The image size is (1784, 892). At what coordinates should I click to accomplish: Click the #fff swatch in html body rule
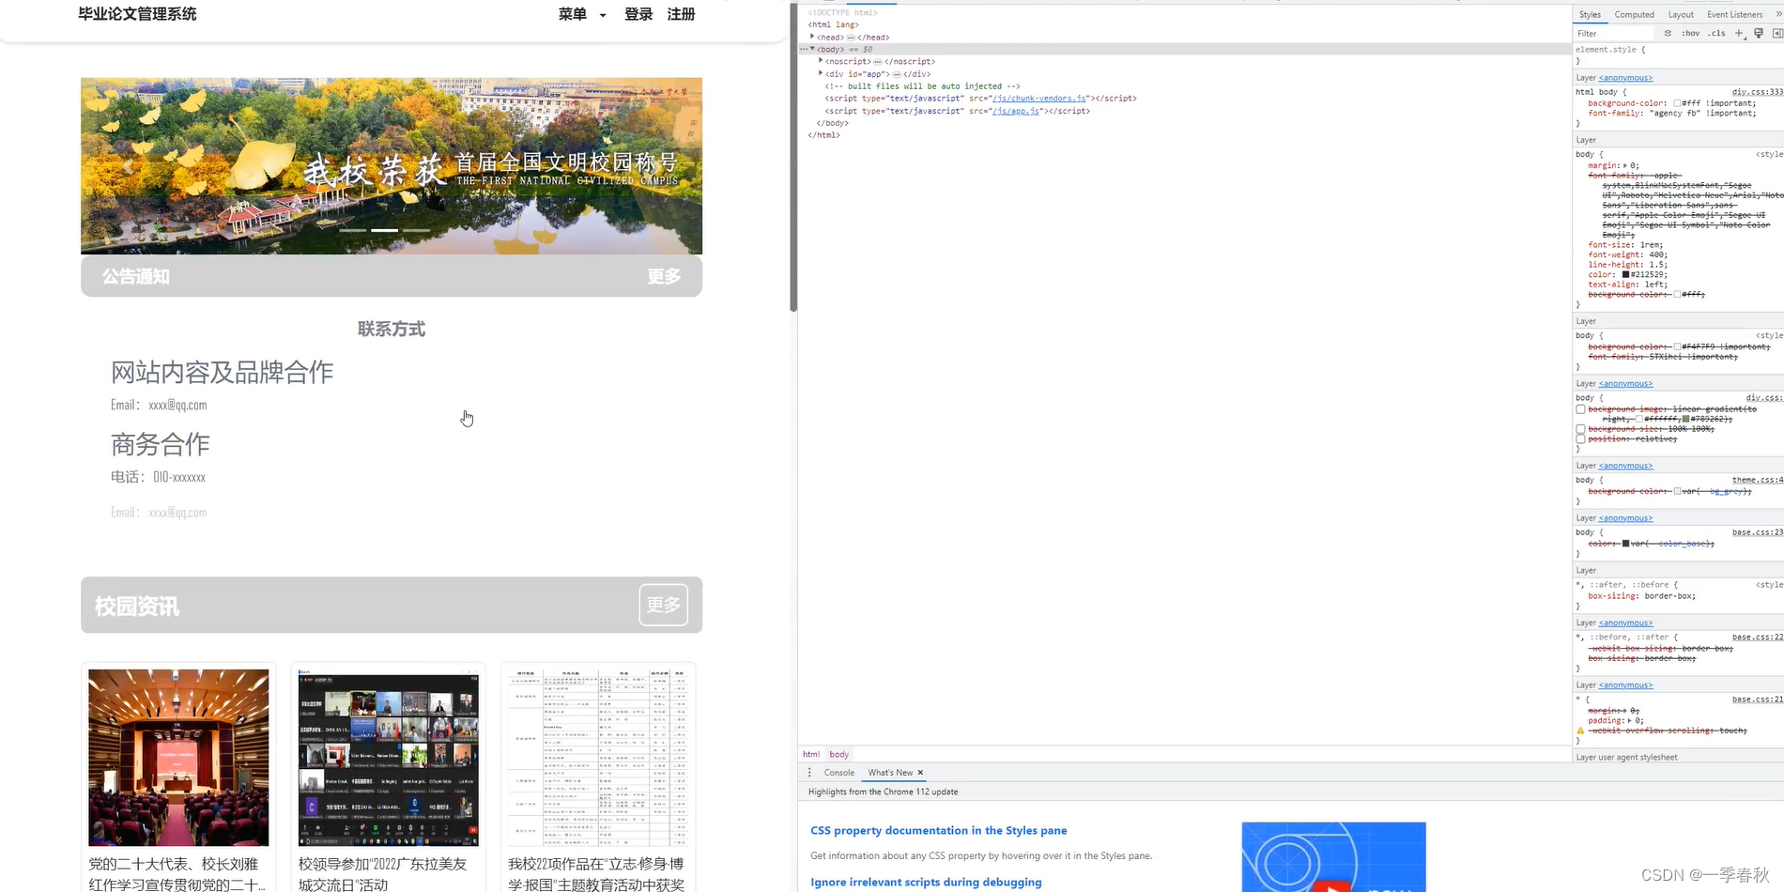(x=1677, y=103)
